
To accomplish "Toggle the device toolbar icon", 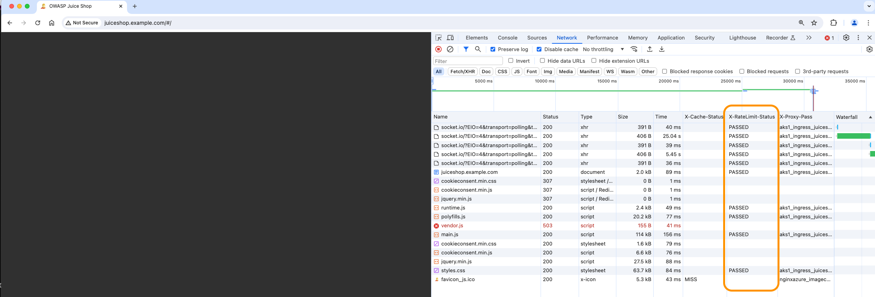I will pyautogui.click(x=451, y=38).
